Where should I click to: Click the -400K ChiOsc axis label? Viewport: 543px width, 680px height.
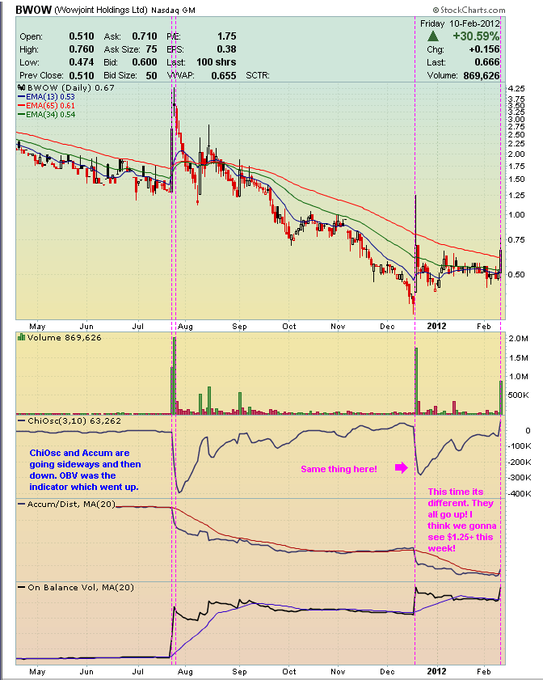[520, 493]
